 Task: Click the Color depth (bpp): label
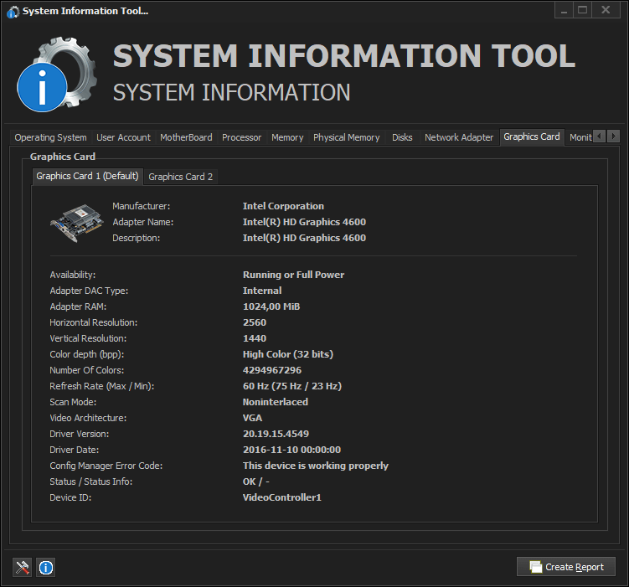click(x=86, y=354)
